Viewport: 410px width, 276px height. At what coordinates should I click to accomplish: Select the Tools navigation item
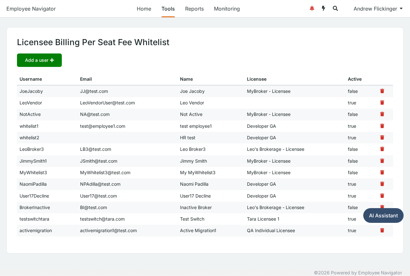tap(168, 9)
